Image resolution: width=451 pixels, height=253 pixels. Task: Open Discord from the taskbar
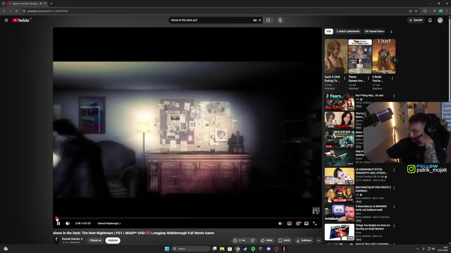coord(268,249)
